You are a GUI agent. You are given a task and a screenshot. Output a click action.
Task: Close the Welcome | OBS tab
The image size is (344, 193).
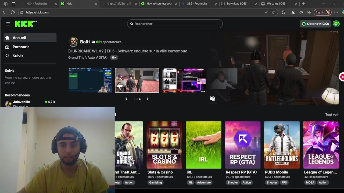point(296,4)
